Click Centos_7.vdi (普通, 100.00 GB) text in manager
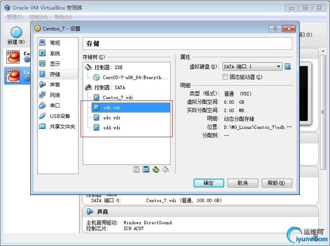Screen dimensions: 330x246 184,200
